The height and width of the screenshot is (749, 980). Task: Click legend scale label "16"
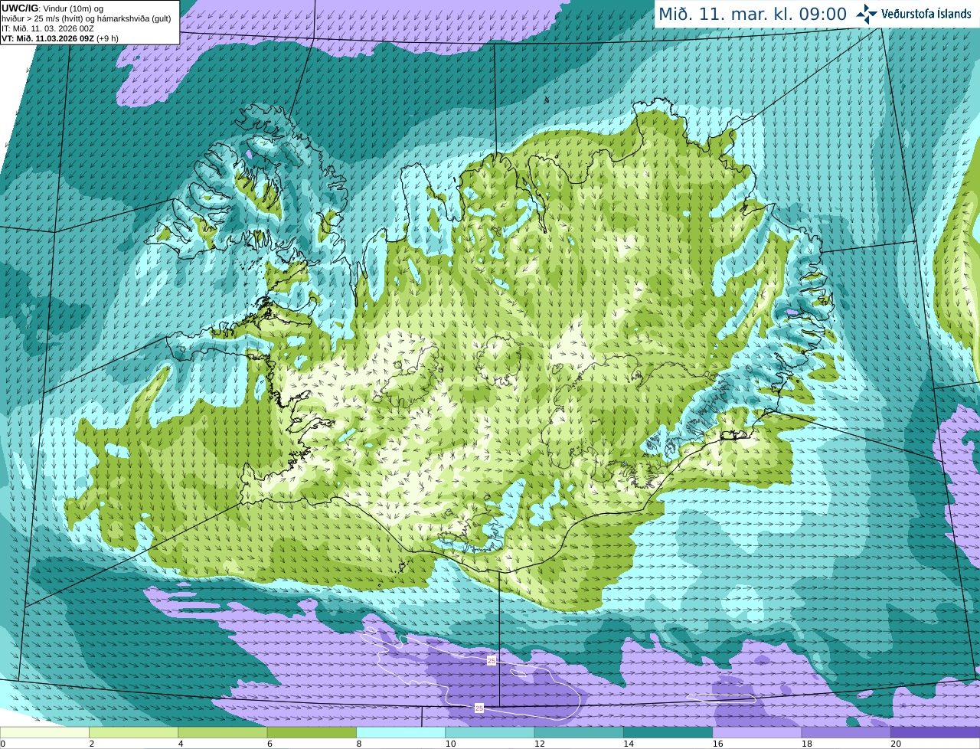pyautogui.click(x=717, y=744)
